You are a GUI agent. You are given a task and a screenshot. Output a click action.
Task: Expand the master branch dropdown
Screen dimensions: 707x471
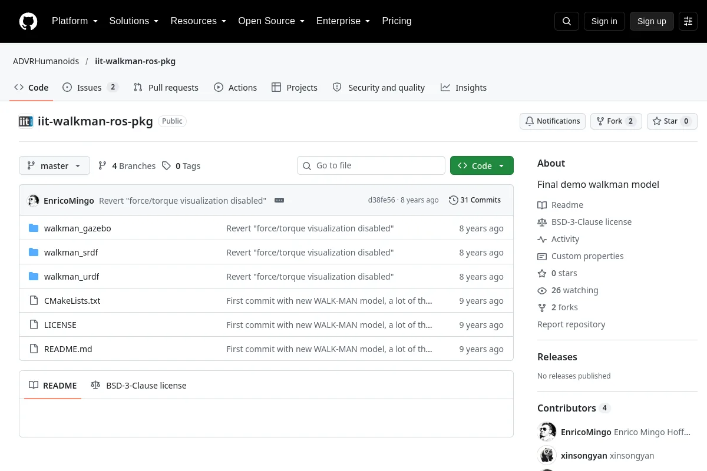54,165
